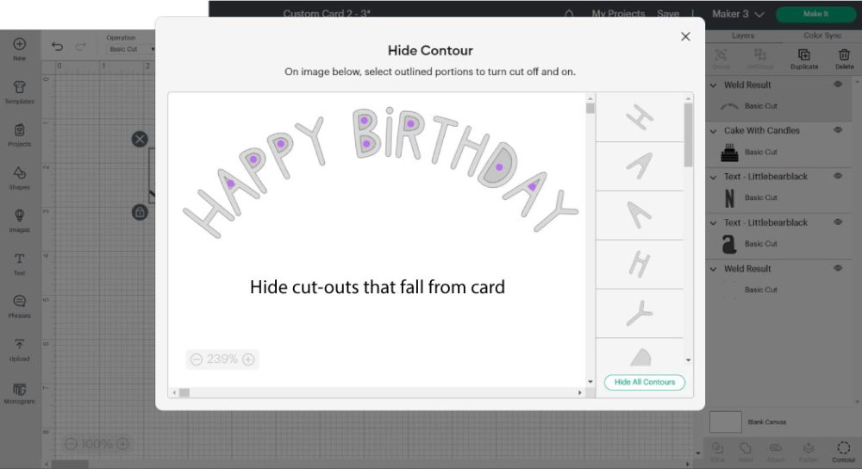Open the Templates panel
The width and height of the screenshot is (862, 469).
(19, 92)
